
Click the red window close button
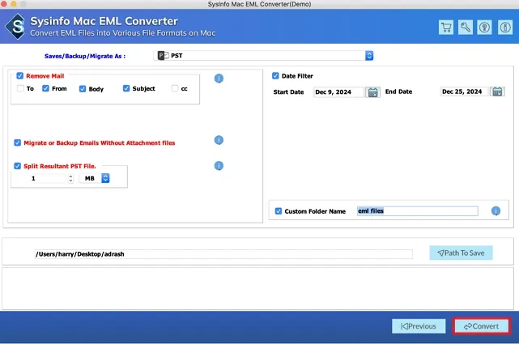[3, 4]
